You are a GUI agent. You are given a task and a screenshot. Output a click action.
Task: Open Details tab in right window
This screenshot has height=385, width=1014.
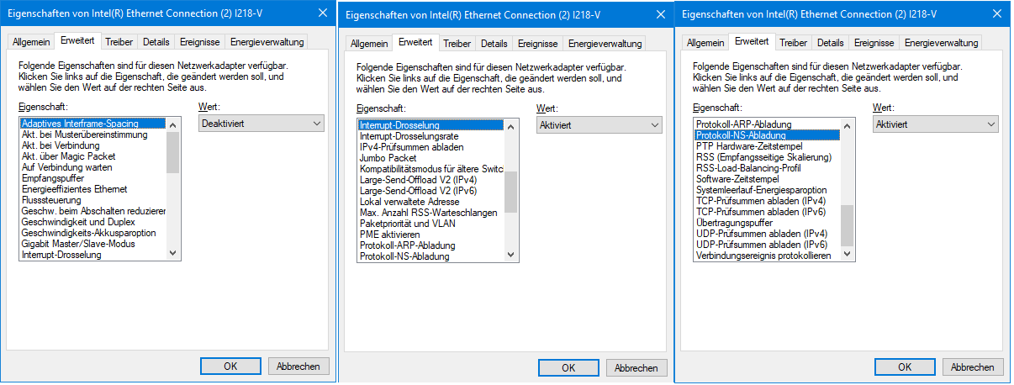[x=830, y=42]
